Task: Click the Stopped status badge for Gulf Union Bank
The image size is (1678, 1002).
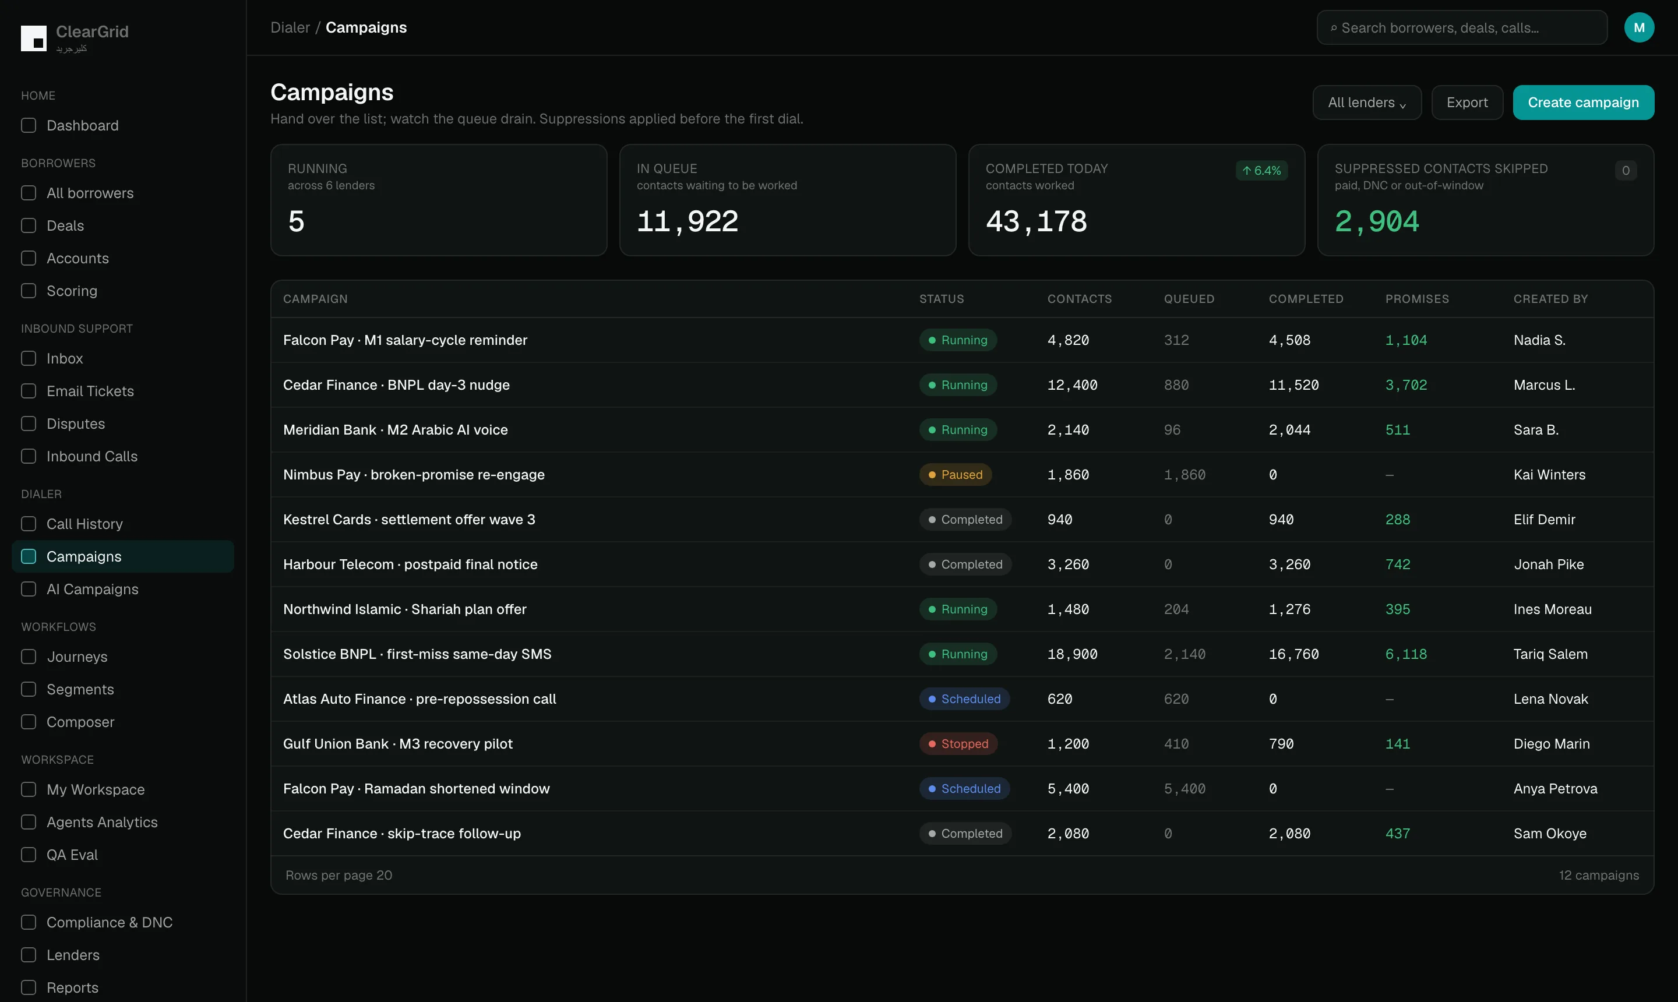Action: (x=957, y=744)
